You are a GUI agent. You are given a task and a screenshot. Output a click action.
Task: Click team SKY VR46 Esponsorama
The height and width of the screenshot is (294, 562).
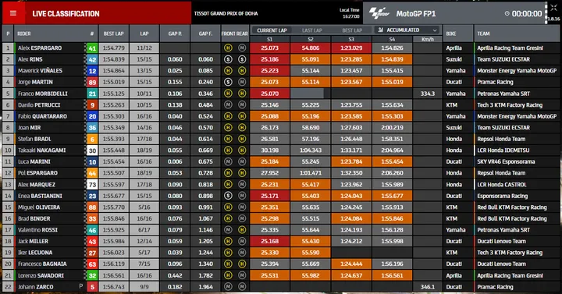(506, 161)
